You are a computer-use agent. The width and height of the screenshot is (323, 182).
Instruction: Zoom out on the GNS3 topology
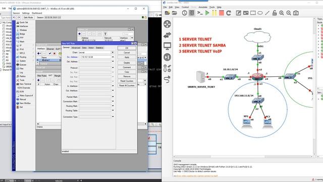(x=289, y=13)
